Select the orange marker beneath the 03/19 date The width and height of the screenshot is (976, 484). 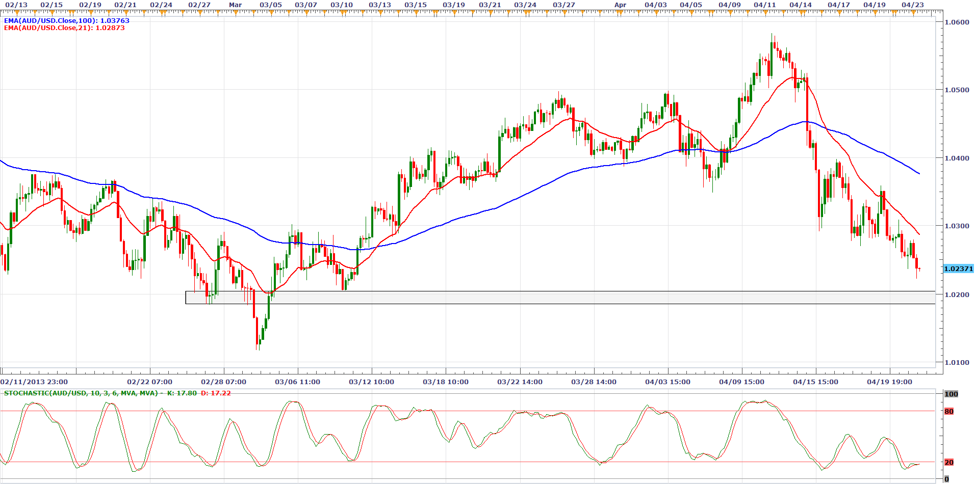[x=453, y=12]
